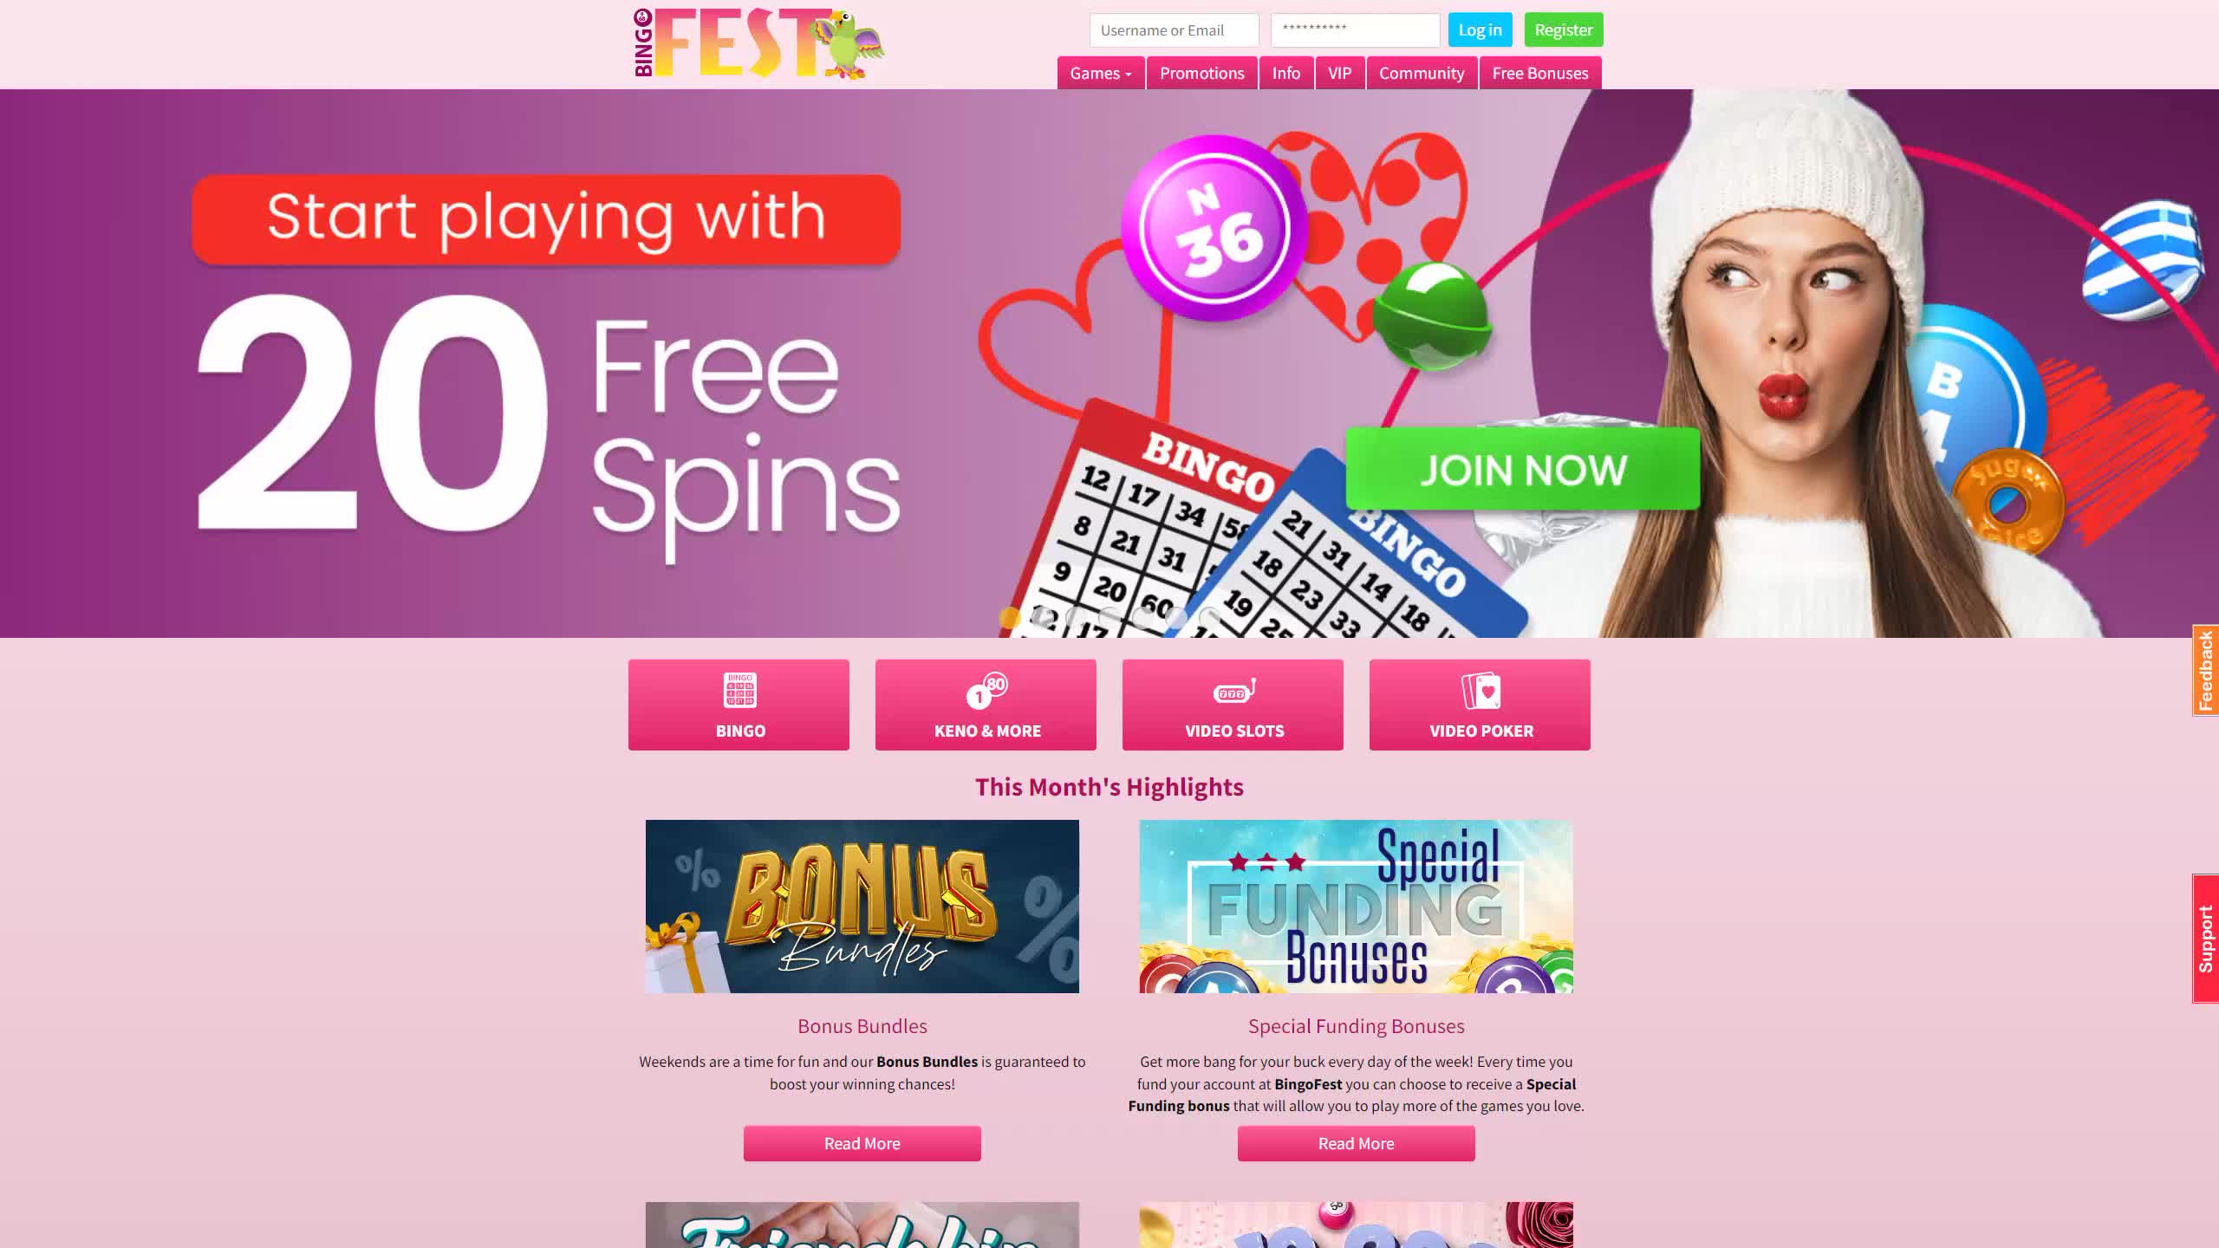Open the Bonus Bundles promo image
This screenshot has width=2219, height=1248.
[x=862, y=907]
